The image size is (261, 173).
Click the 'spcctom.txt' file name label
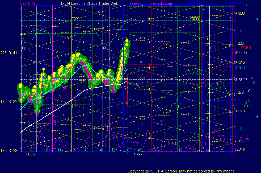pyautogui.click(x=235, y=3)
